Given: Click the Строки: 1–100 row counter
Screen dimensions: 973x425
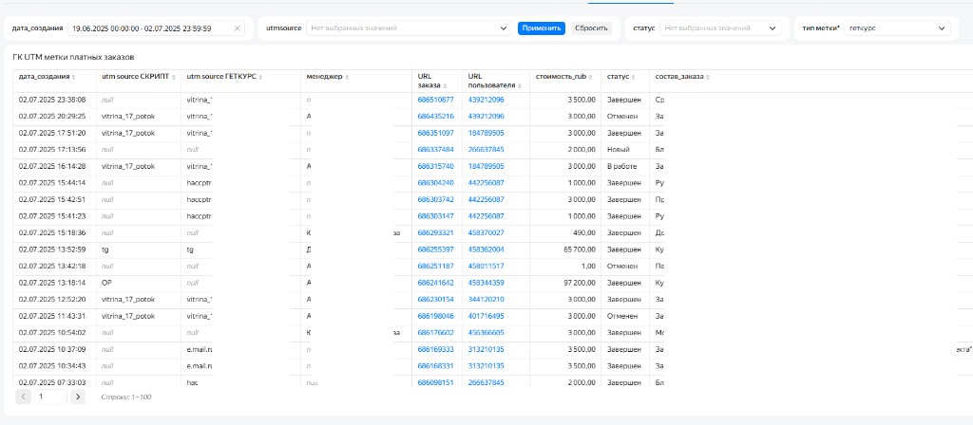Looking at the screenshot, I should coord(126,397).
